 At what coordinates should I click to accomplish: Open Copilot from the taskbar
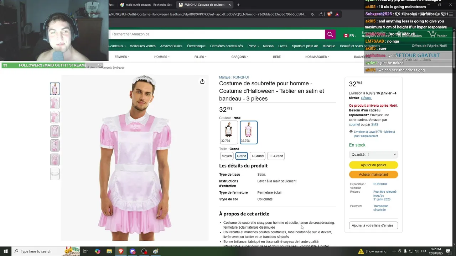click(x=97, y=251)
